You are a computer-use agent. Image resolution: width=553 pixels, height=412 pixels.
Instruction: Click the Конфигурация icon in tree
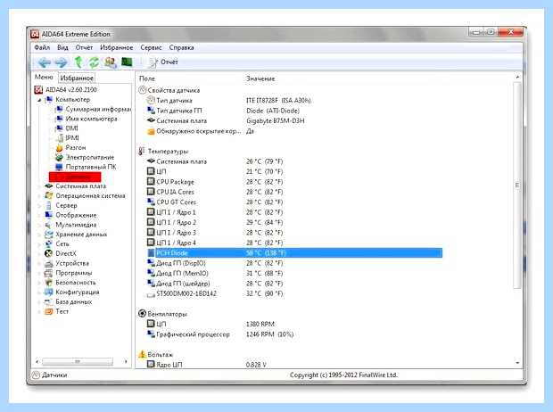click(x=49, y=293)
